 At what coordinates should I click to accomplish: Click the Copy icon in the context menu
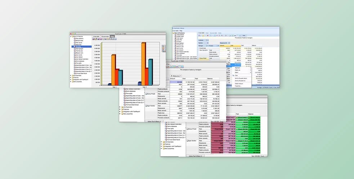233,75
